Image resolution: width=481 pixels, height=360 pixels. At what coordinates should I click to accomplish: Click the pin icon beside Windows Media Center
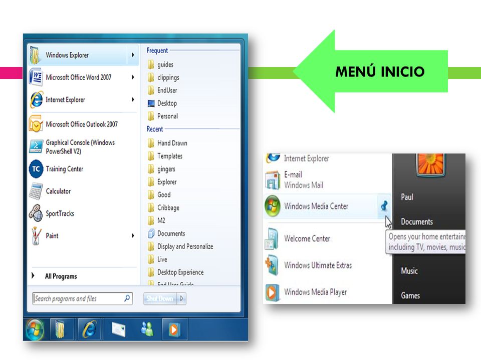click(x=384, y=206)
